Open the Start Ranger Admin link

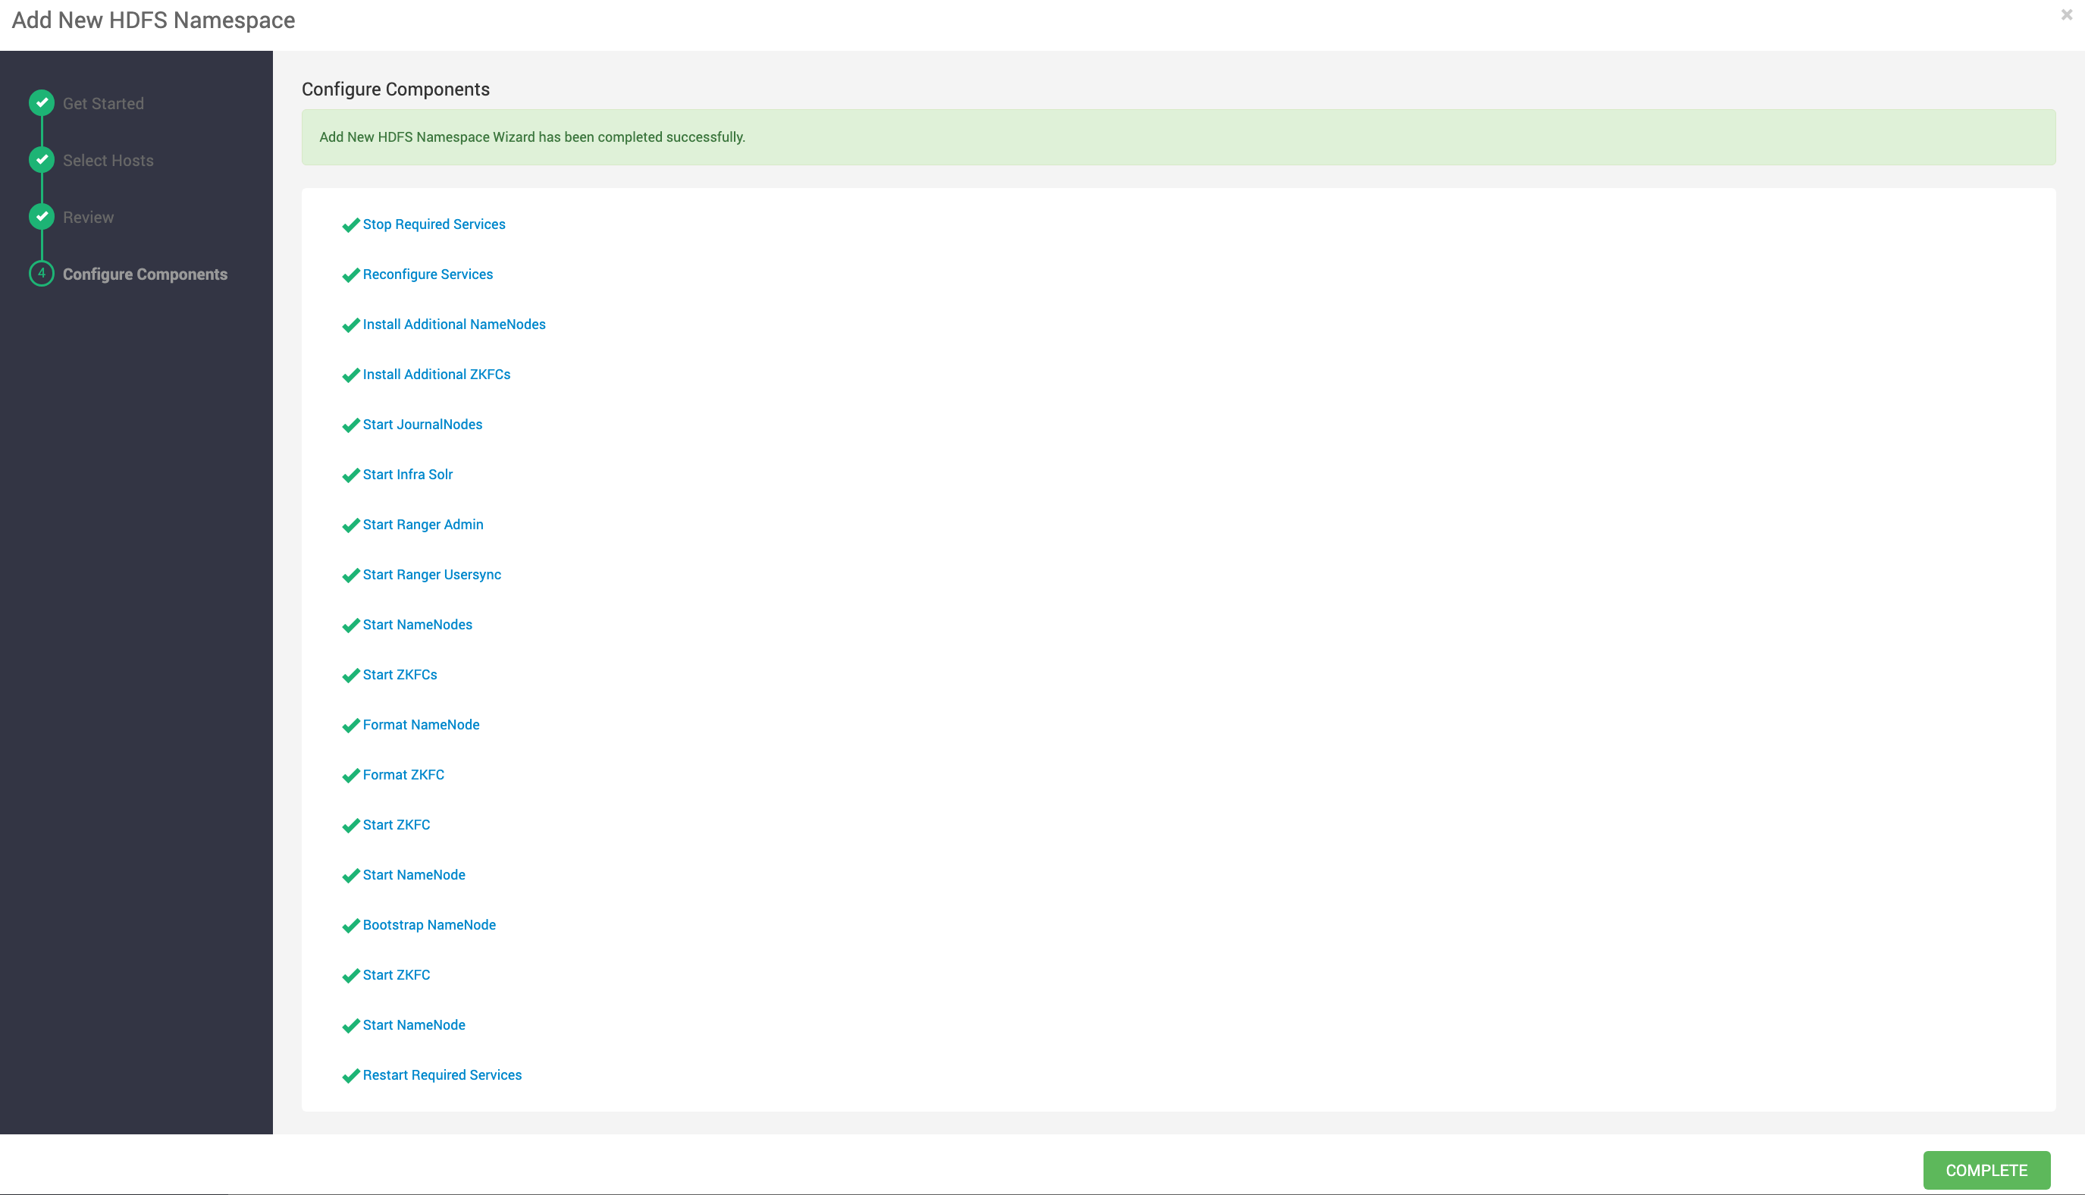click(422, 525)
